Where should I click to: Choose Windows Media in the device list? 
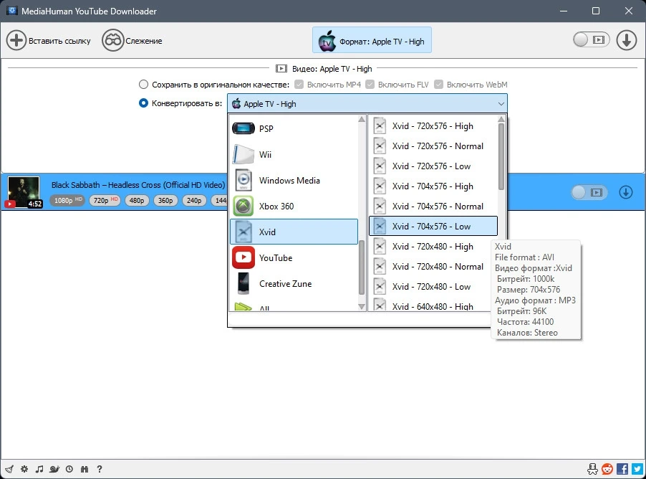point(294,180)
